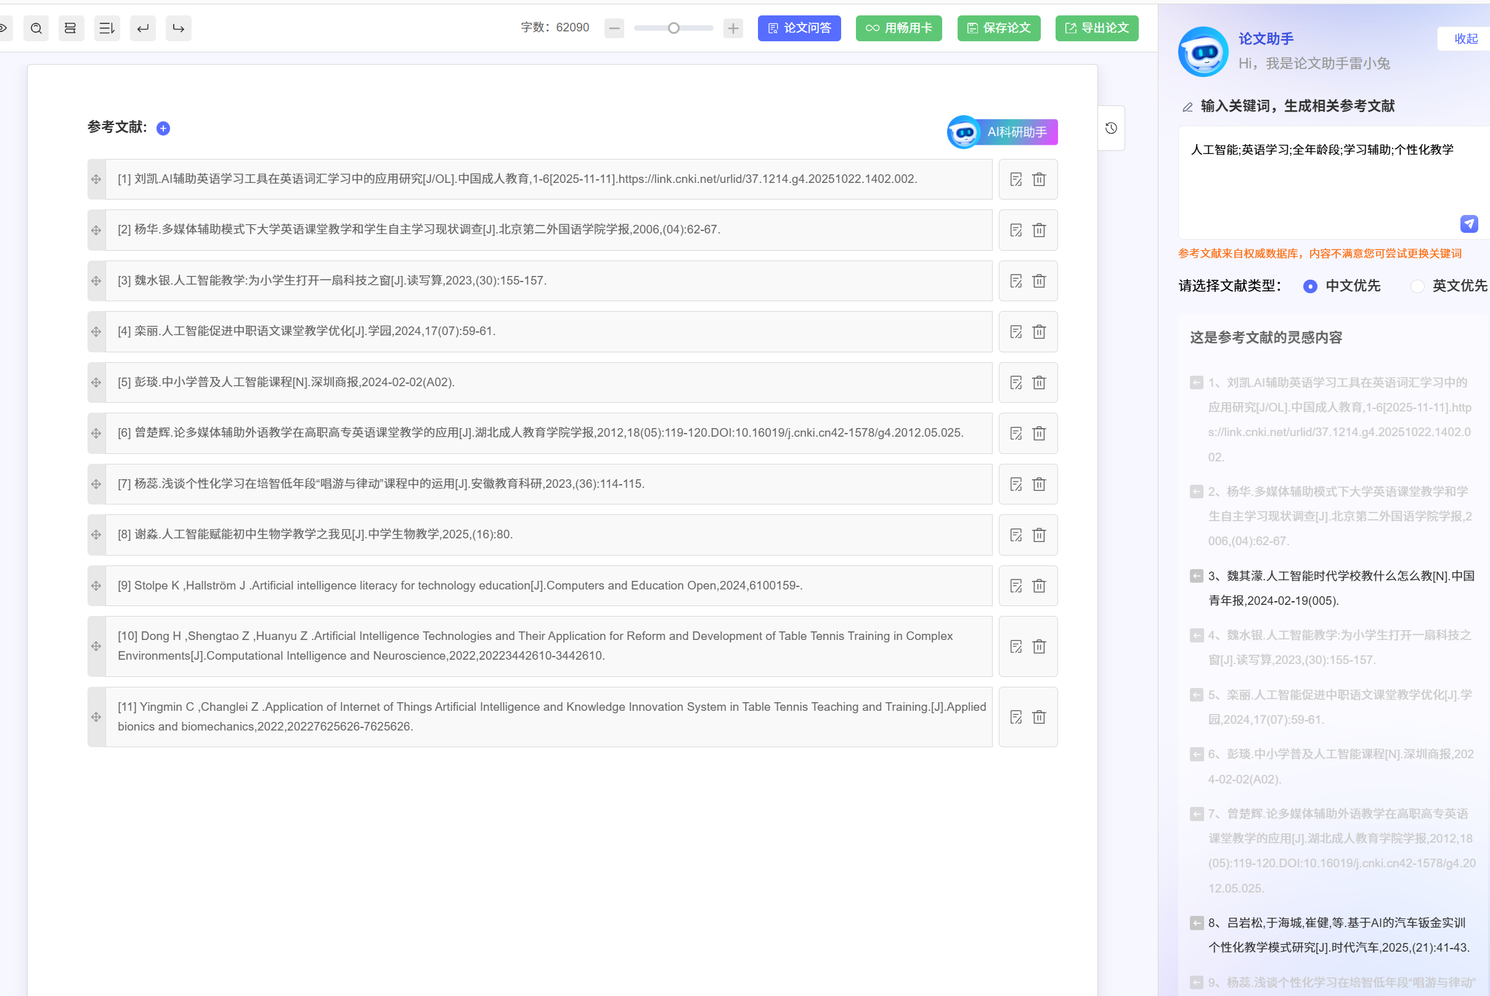Delete reference [1] with trash icon

tap(1039, 179)
